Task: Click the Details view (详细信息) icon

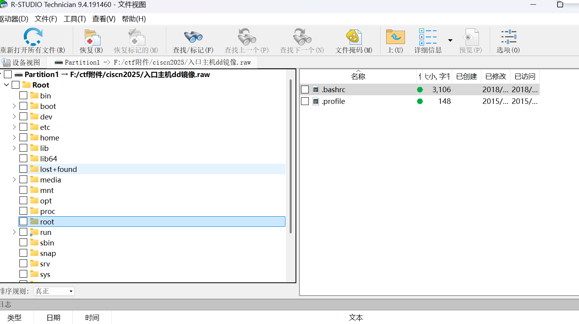Action: (x=428, y=38)
